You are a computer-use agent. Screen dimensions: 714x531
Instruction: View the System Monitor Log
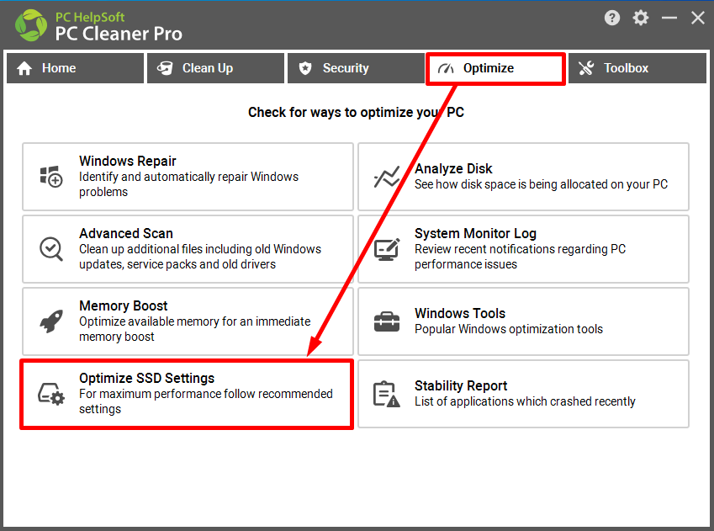click(x=523, y=249)
